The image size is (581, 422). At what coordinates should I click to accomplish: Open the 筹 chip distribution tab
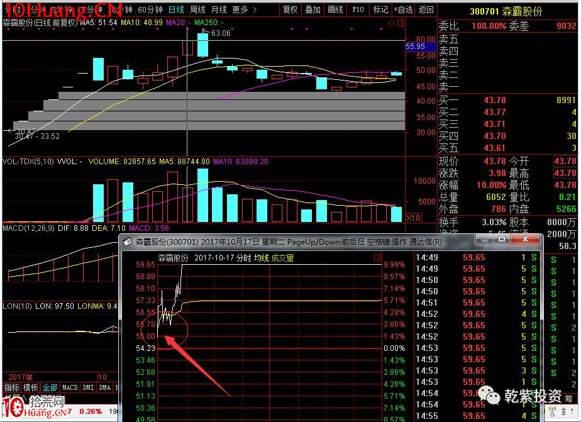click(x=569, y=399)
